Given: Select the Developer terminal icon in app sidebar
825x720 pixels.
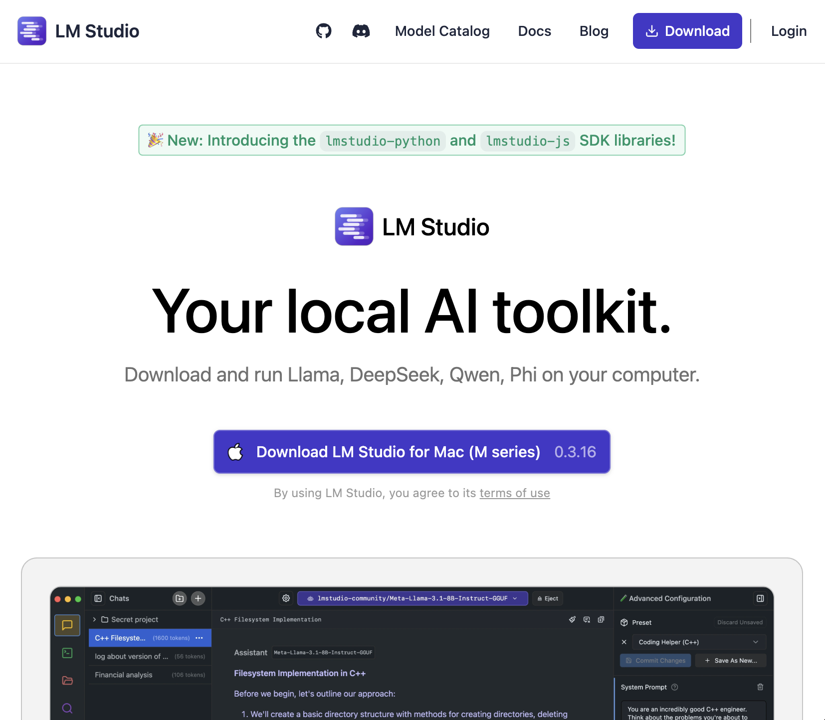Looking at the screenshot, I should 67,653.
